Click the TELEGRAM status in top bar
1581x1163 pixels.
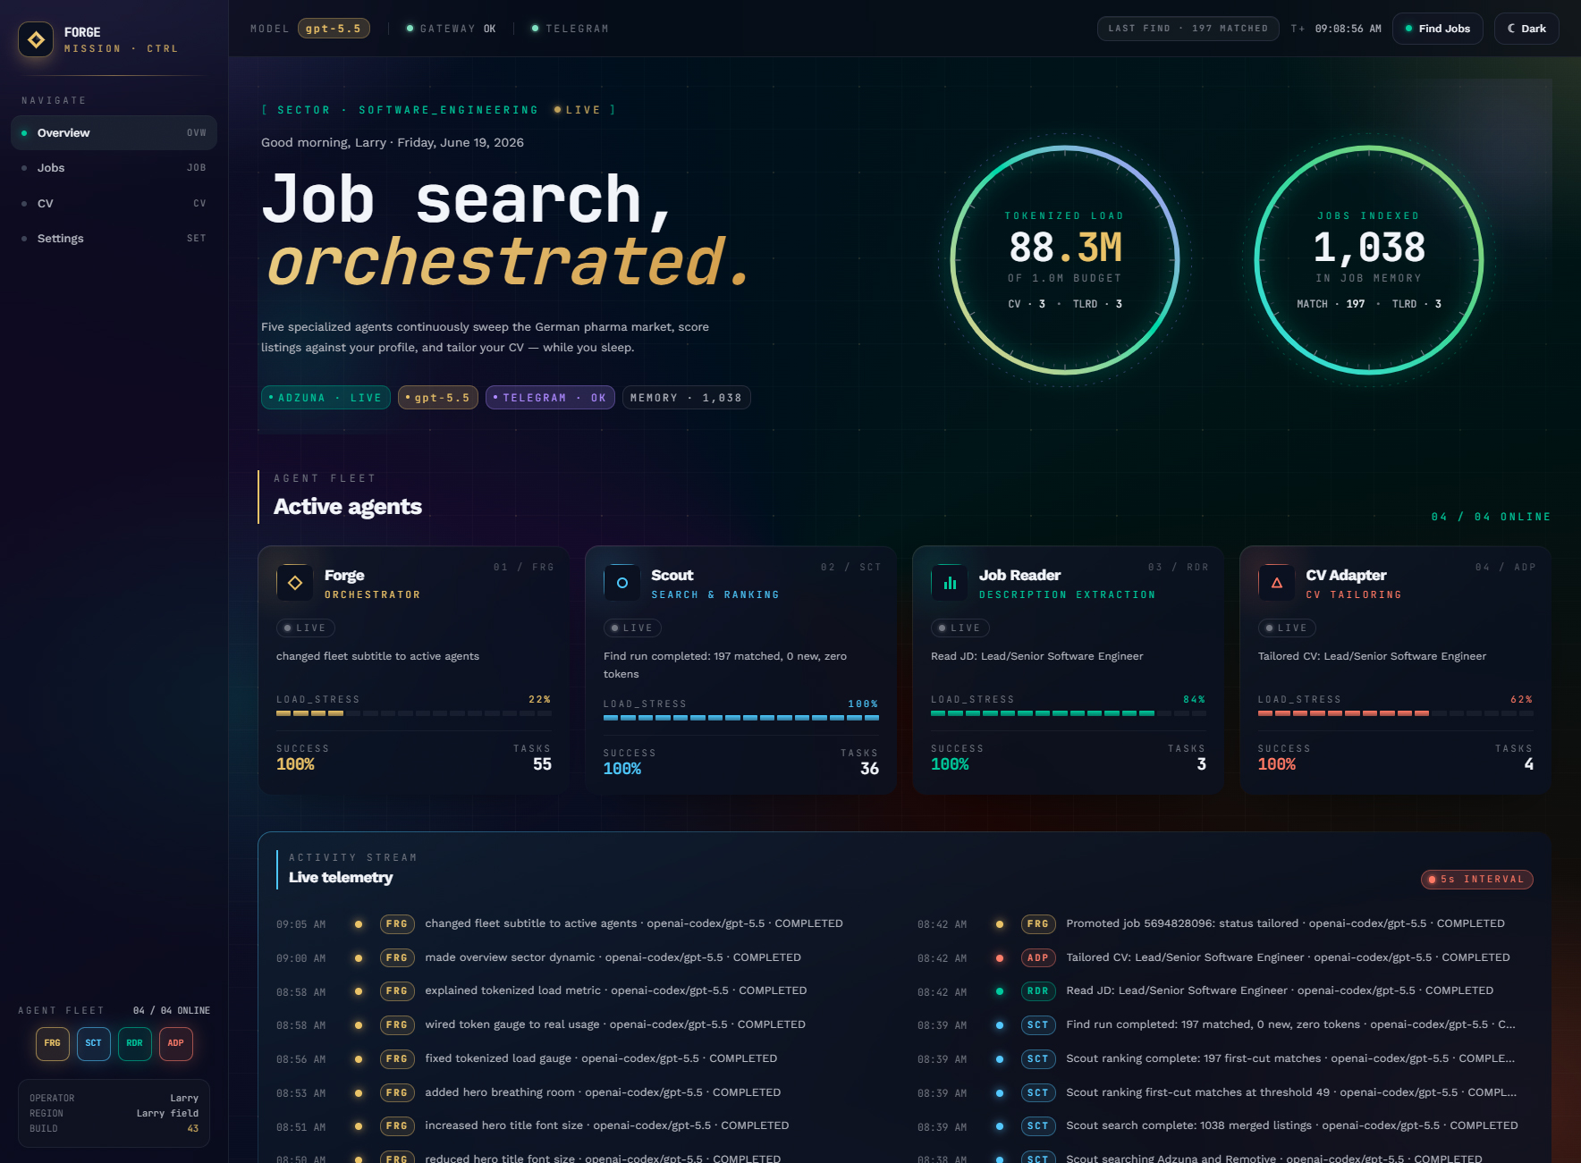pyautogui.click(x=571, y=29)
